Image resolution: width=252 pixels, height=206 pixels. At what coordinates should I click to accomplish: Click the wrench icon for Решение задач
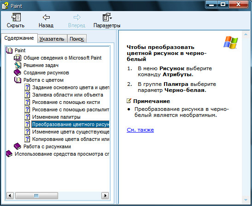click(x=18, y=65)
